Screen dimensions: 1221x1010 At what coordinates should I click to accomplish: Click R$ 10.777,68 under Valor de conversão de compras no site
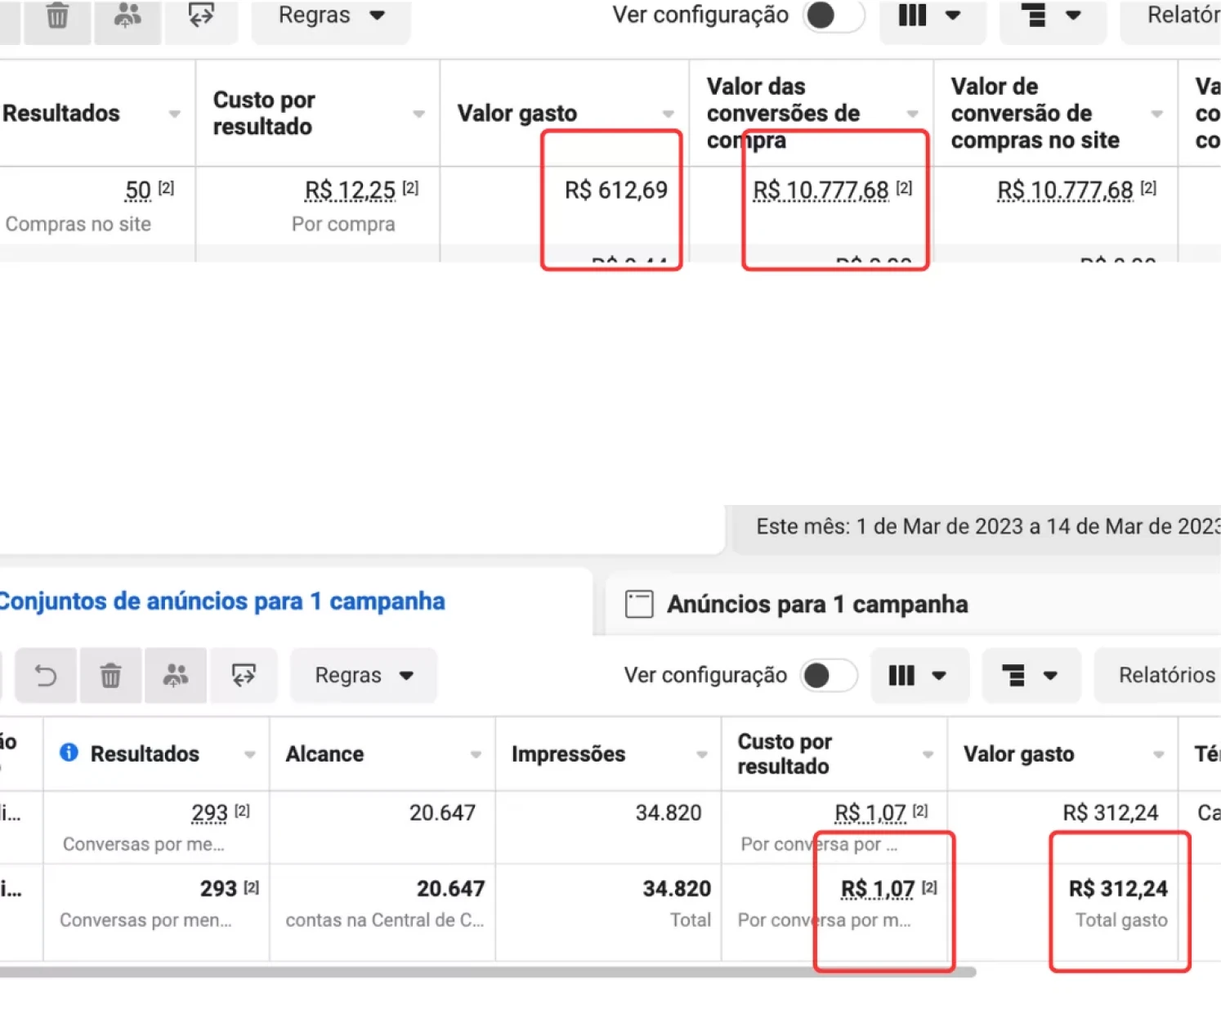coord(1065,190)
